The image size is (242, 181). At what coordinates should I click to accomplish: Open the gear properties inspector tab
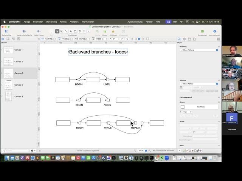point(184,39)
